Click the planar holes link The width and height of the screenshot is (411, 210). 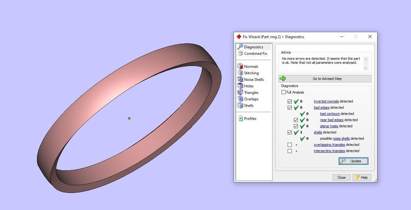329,126
